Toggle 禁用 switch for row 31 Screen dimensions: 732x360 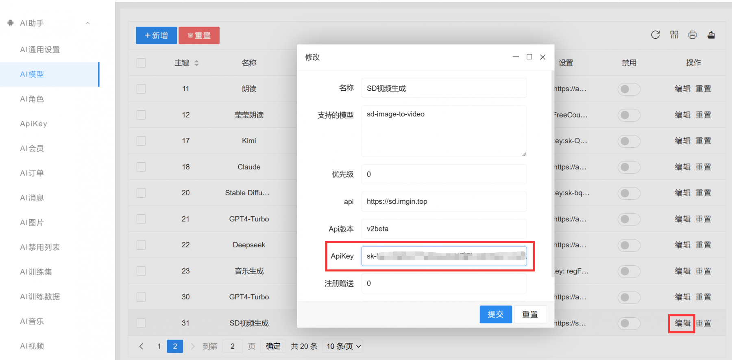(x=629, y=323)
